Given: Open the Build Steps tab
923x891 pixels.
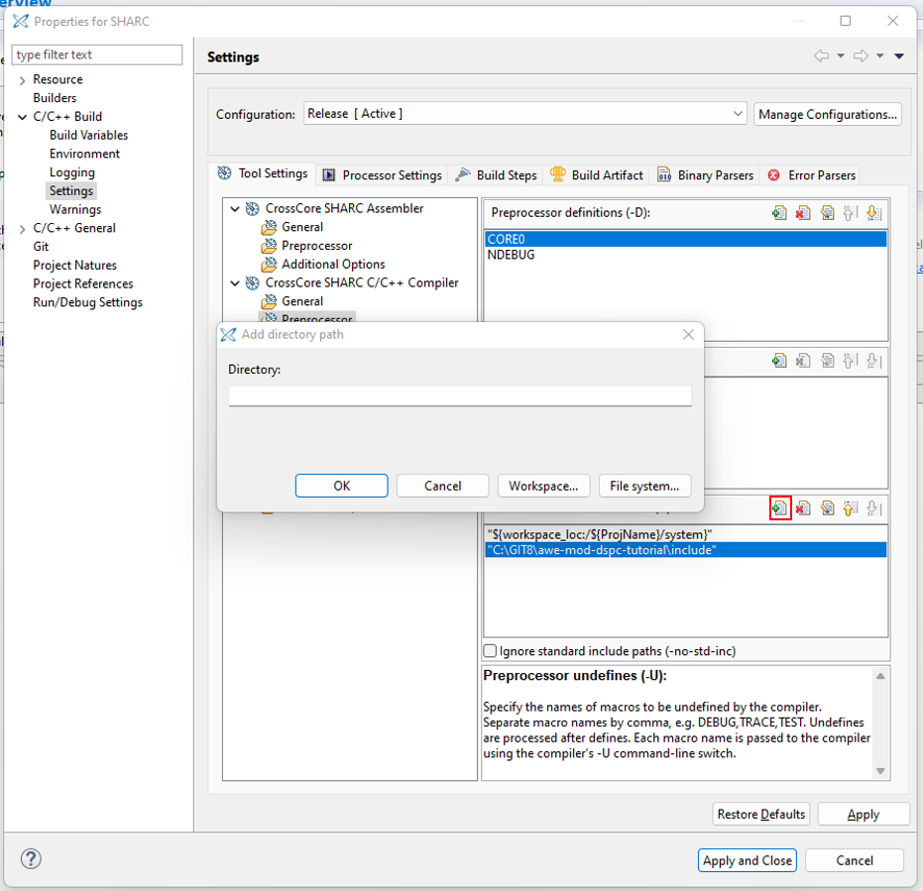Looking at the screenshot, I should coord(496,175).
